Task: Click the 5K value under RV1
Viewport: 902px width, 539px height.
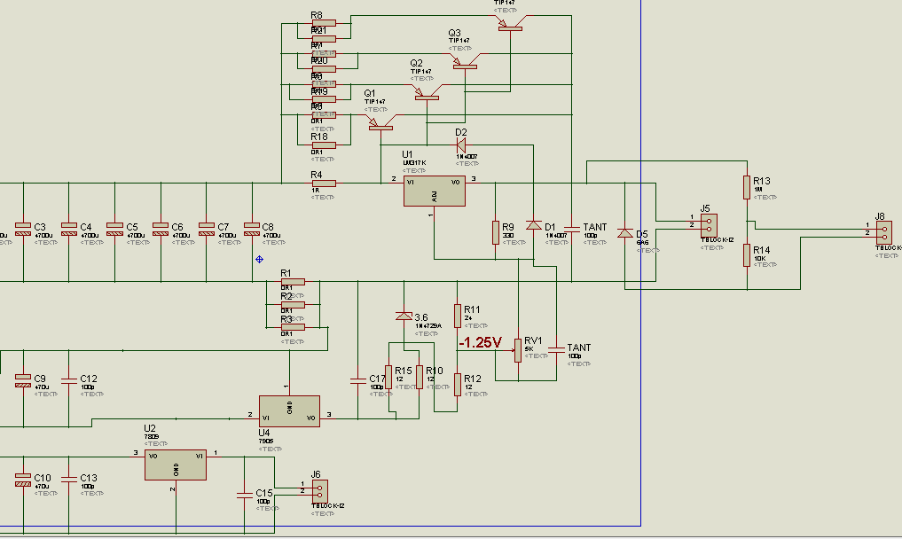Action: 529,349
